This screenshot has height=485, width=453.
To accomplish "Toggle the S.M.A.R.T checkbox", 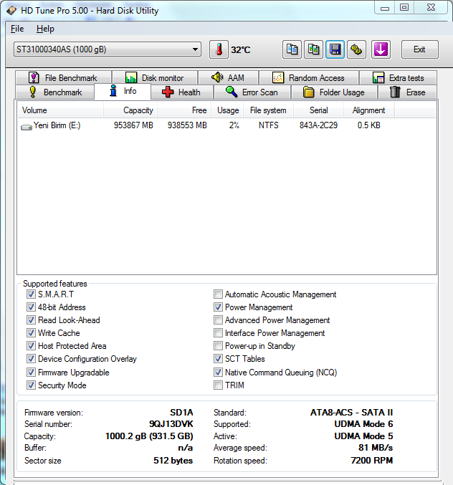I will (x=31, y=294).
